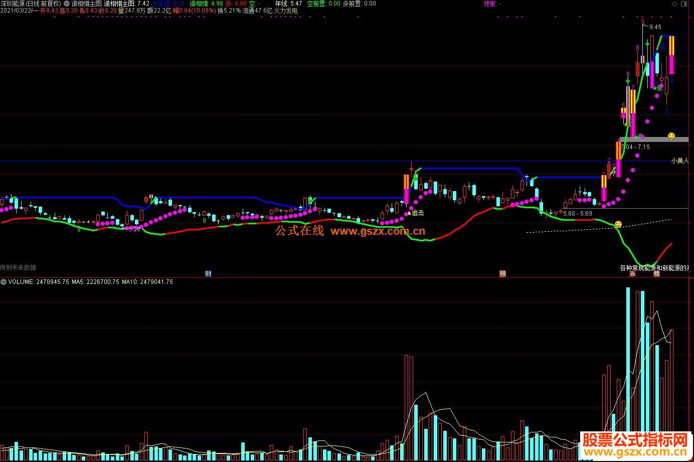Click the 持股 label in the header

click(x=492, y=4)
